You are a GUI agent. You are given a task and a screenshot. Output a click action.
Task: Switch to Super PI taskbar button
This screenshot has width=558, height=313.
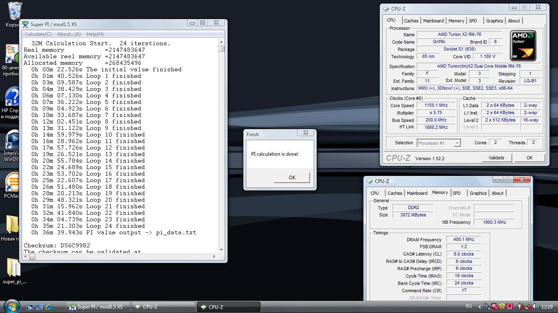coord(98,307)
